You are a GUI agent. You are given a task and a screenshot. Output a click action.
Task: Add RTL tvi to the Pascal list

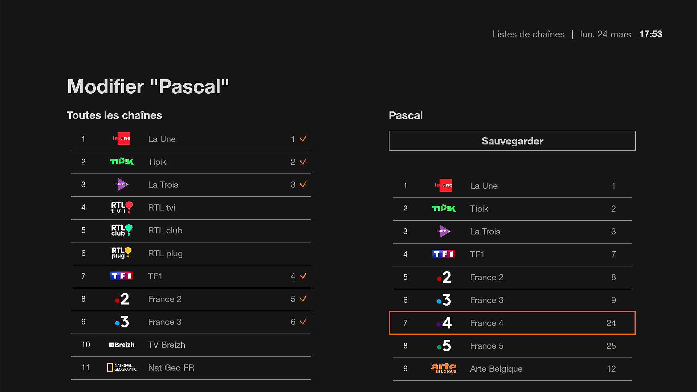coord(191,208)
